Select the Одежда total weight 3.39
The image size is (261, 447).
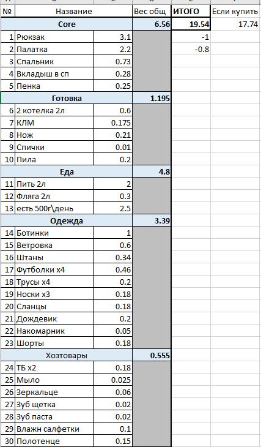152,221
